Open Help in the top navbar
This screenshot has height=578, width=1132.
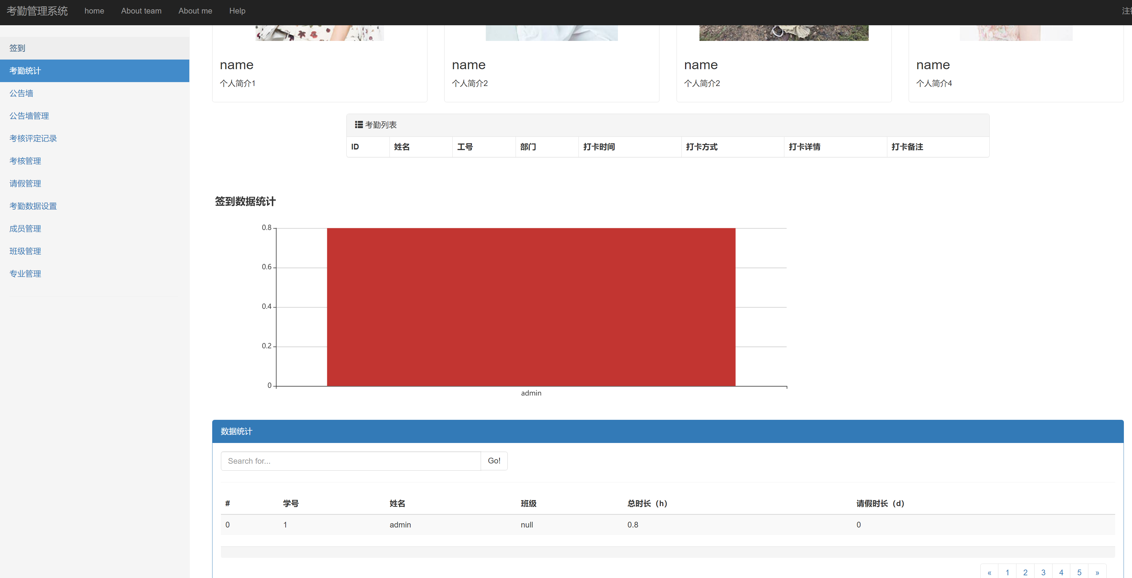pyautogui.click(x=237, y=11)
